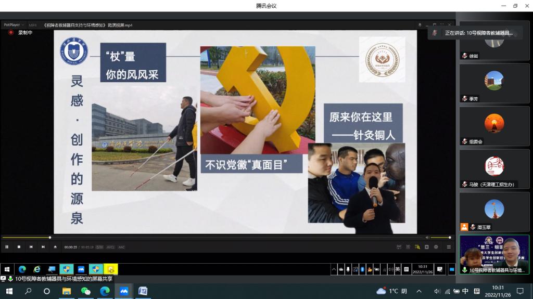Viewport: 533px width, 299px height.
Task: Toggle Chinese input mode 中 indicator
Action: tap(465, 291)
